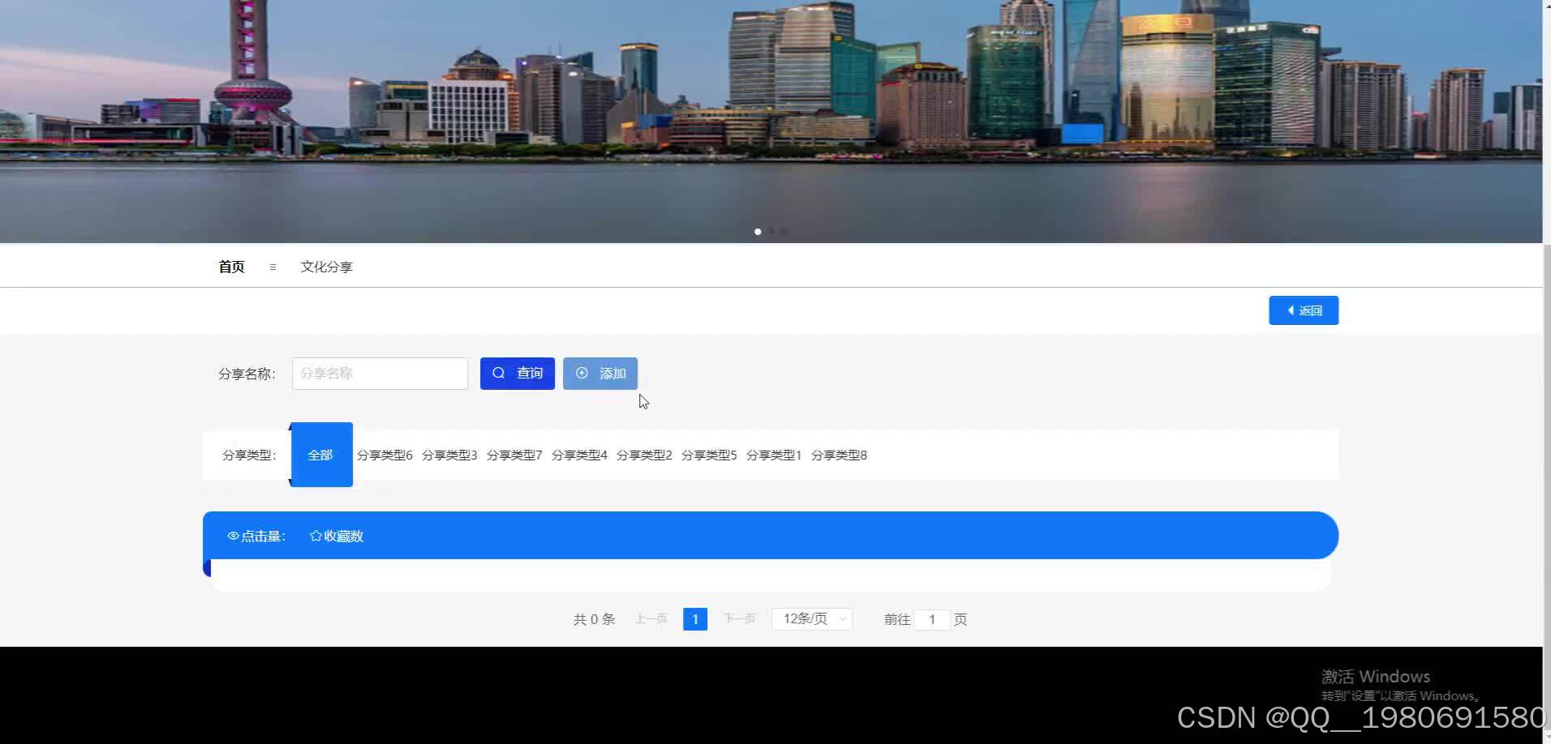Click the 分享名称 search input field
This screenshot has height=744, width=1551.
[379, 373]
